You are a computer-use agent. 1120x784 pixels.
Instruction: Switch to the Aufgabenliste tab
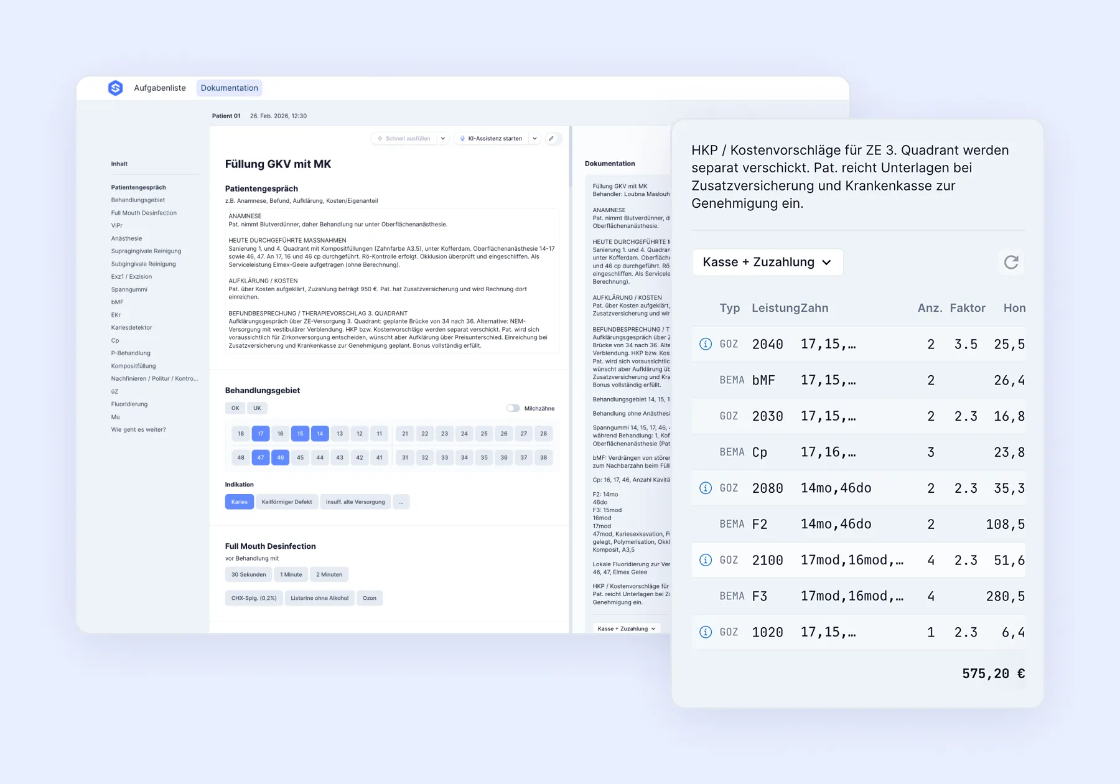point(160,88)
